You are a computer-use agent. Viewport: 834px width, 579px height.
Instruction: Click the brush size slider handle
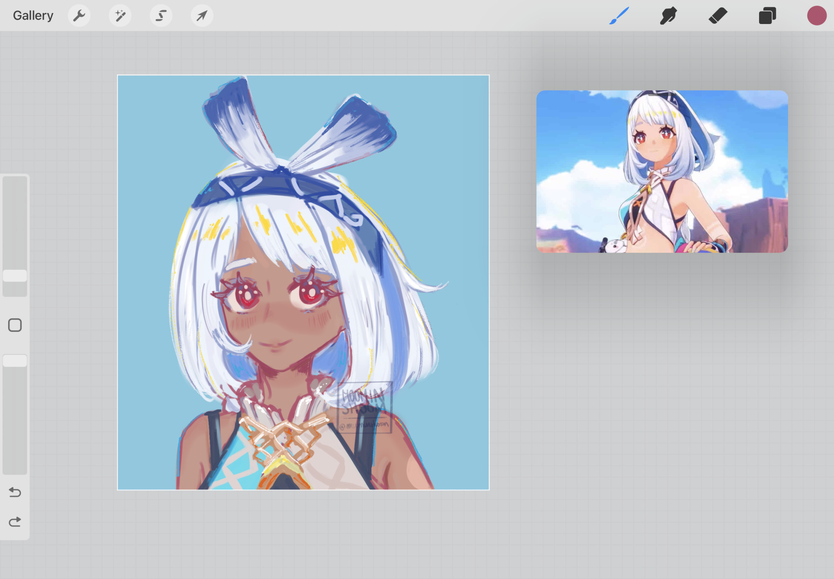pyautogui.click(x=15, y=275)
